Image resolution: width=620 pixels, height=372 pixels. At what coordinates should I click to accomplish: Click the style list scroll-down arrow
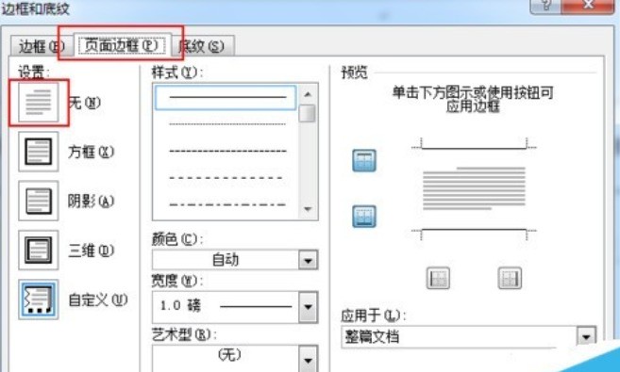pos(308,209)
